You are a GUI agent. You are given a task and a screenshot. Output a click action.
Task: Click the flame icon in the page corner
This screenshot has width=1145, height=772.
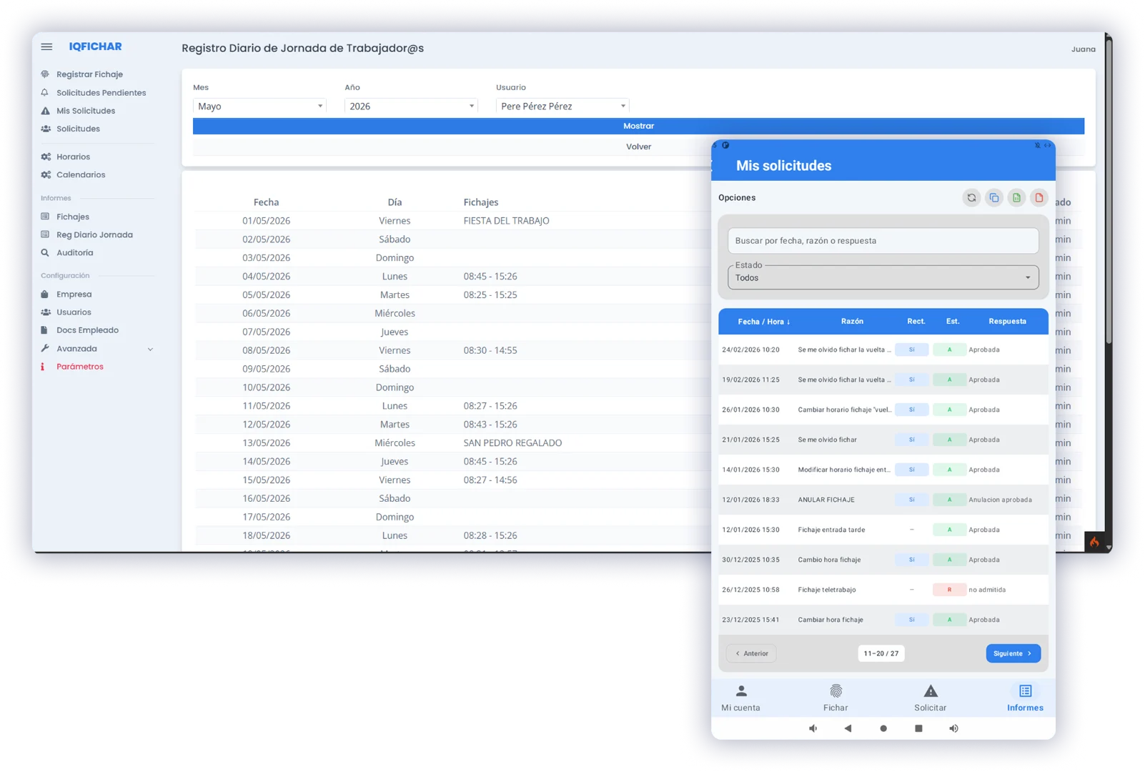click(1094, 542)
